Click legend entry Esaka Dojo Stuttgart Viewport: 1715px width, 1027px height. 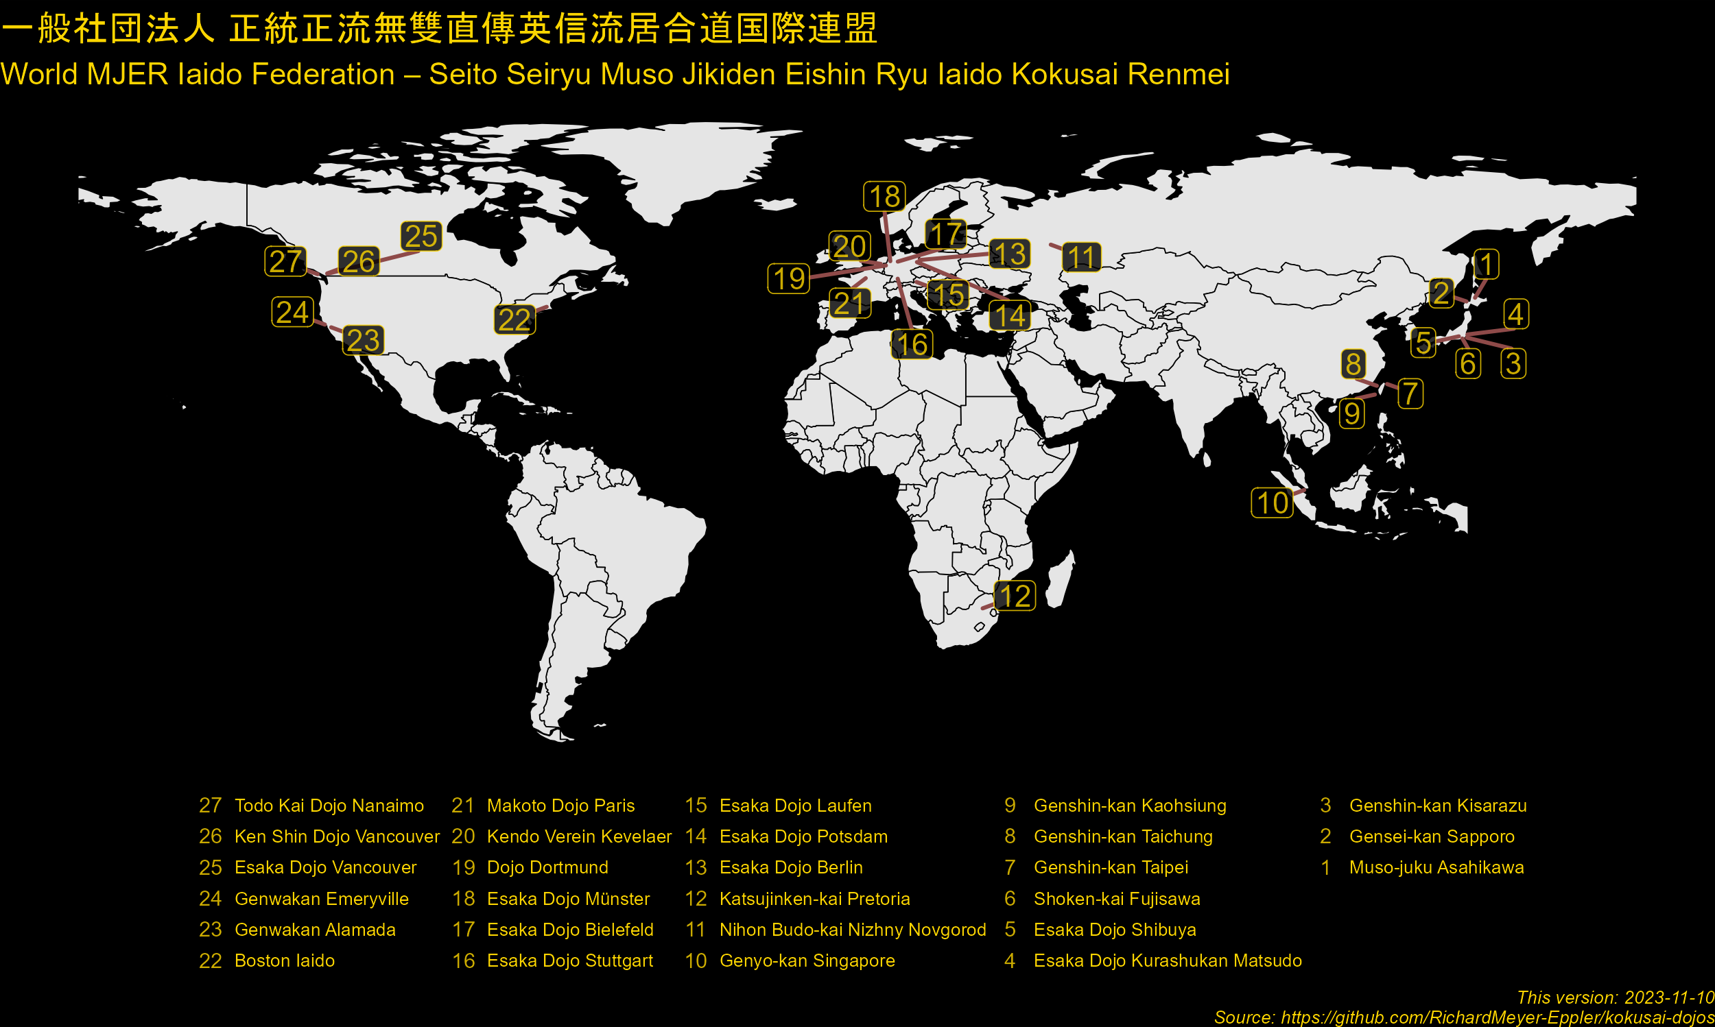point(570,960)
